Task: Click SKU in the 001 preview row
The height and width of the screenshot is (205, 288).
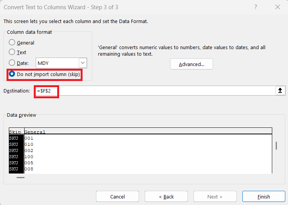Action: (x=13, y=138)
